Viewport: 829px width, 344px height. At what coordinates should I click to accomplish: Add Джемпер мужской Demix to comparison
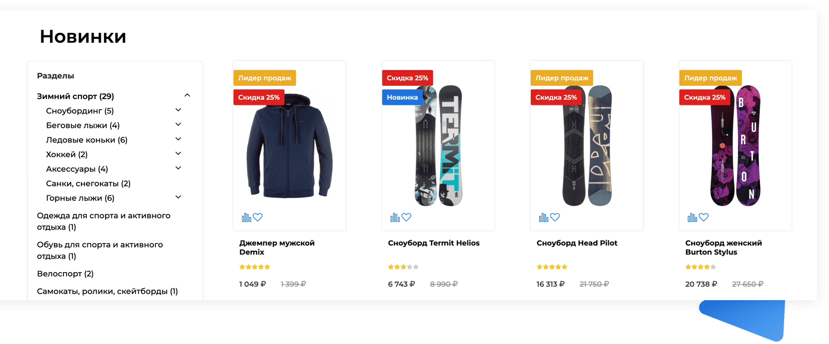point(246,217)
